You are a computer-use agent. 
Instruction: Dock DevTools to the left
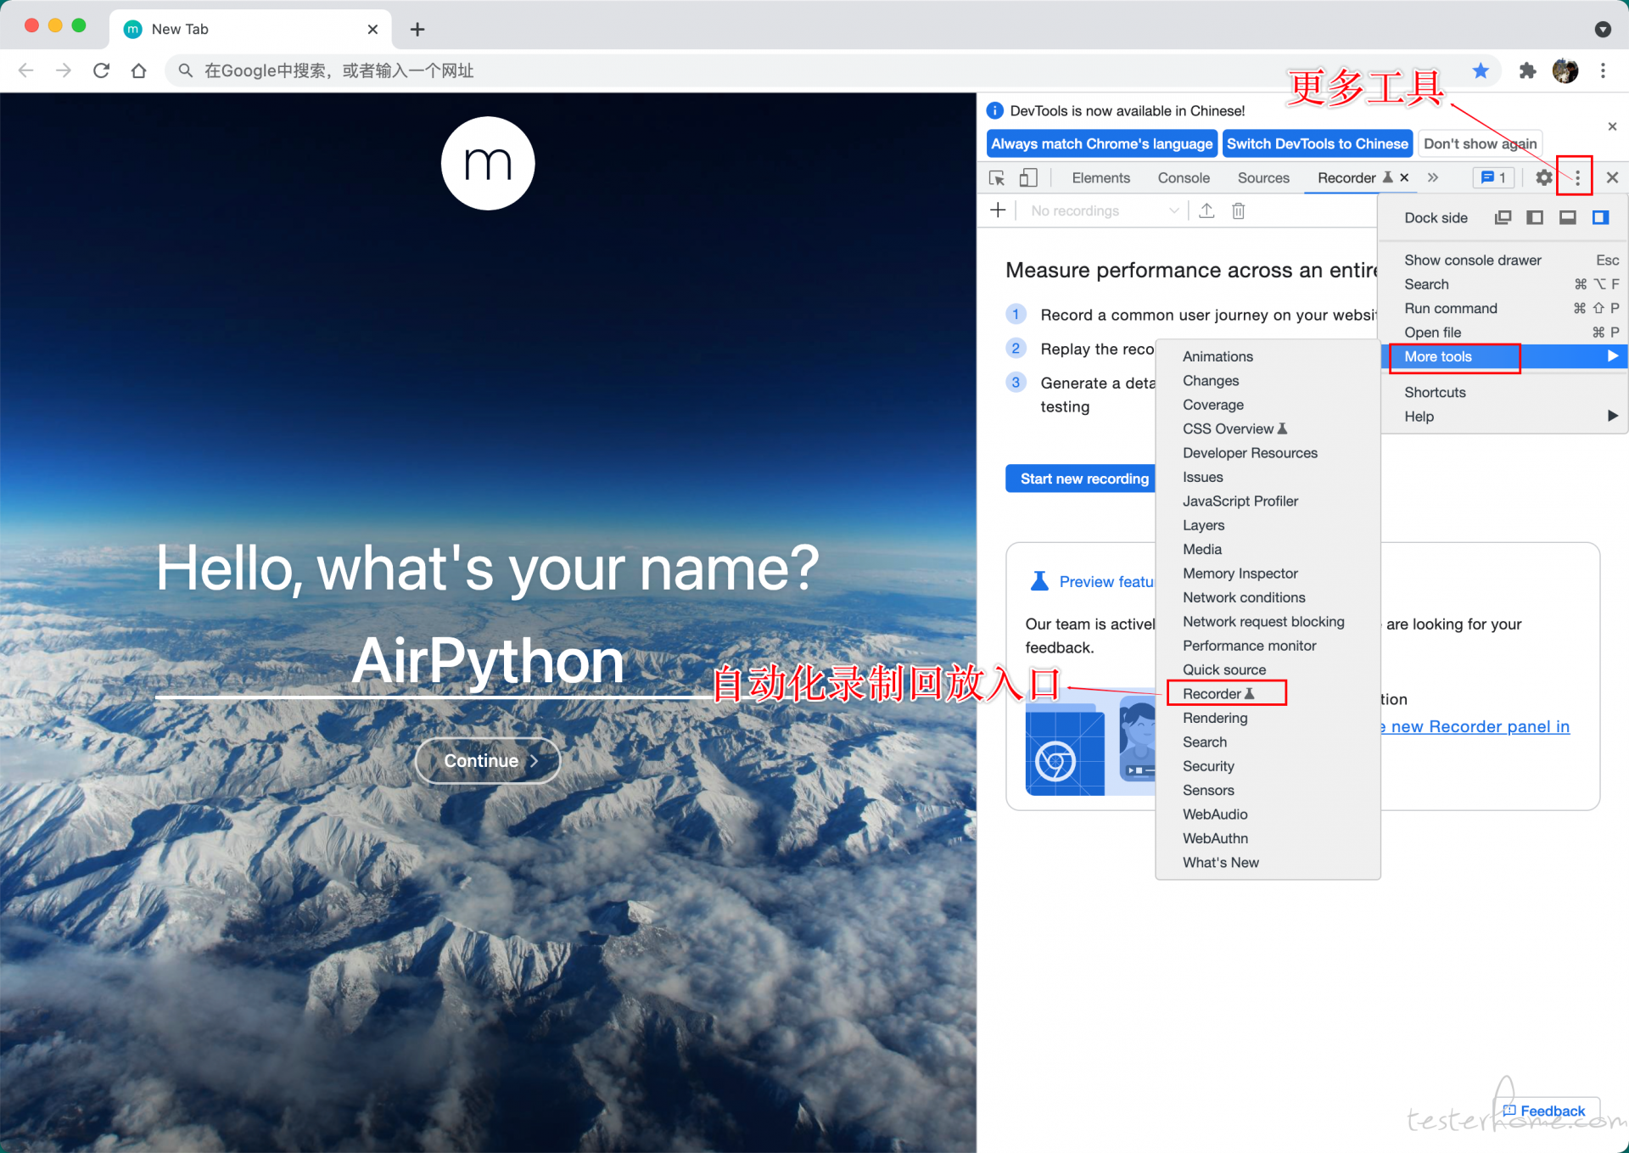click(1535, 218)
